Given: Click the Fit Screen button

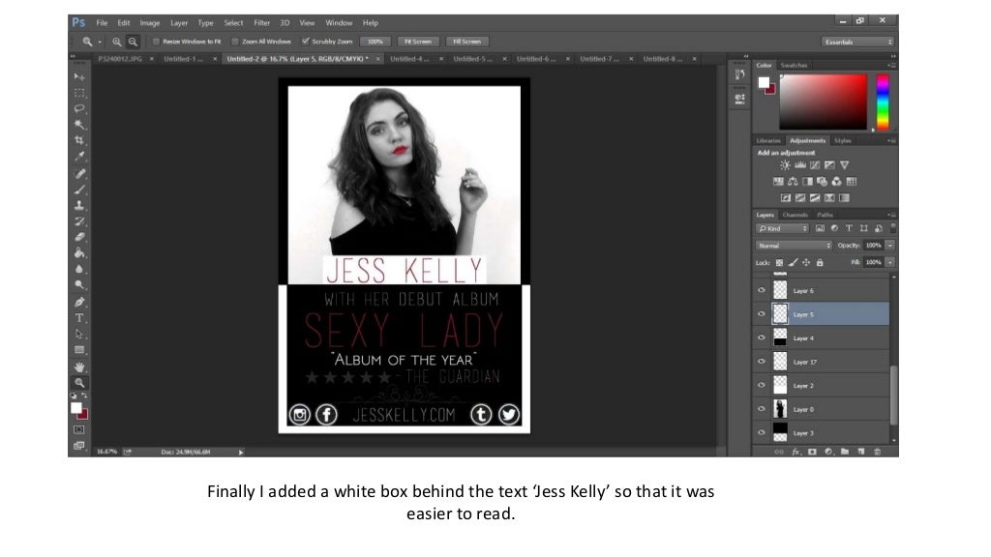Looking at the screenshot, I should [417, 42].
